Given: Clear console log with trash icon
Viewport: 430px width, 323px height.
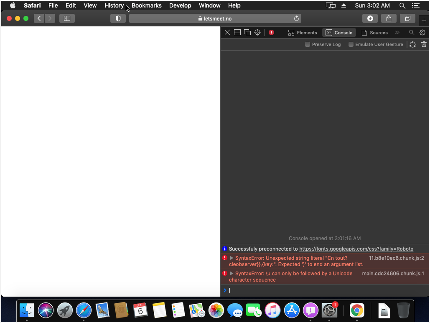Looking at the screenshot, I should point(424,44).
